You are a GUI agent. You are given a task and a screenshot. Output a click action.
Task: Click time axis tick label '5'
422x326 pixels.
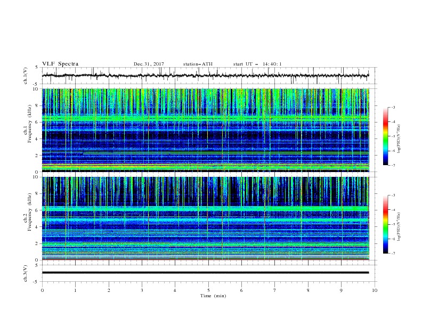tap(208, 290)
